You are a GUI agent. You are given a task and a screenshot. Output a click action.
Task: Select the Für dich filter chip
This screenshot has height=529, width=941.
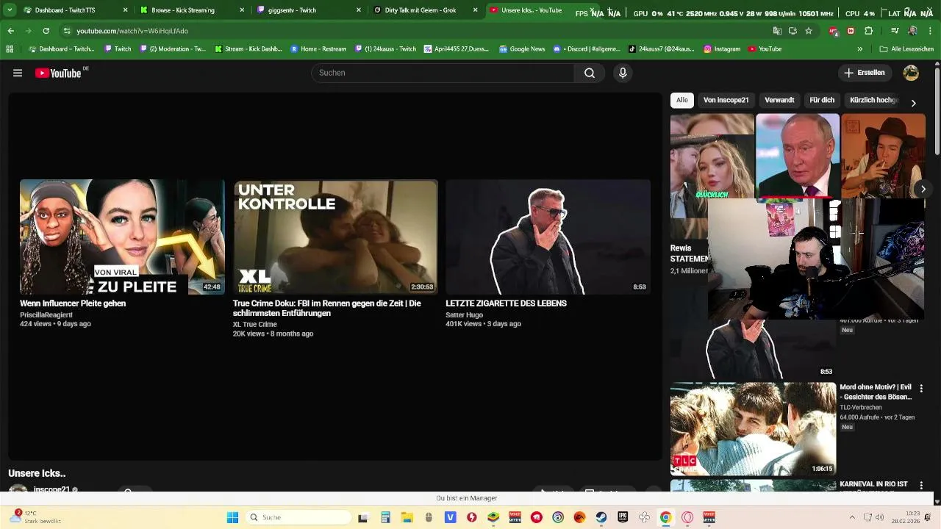[822, 100]
